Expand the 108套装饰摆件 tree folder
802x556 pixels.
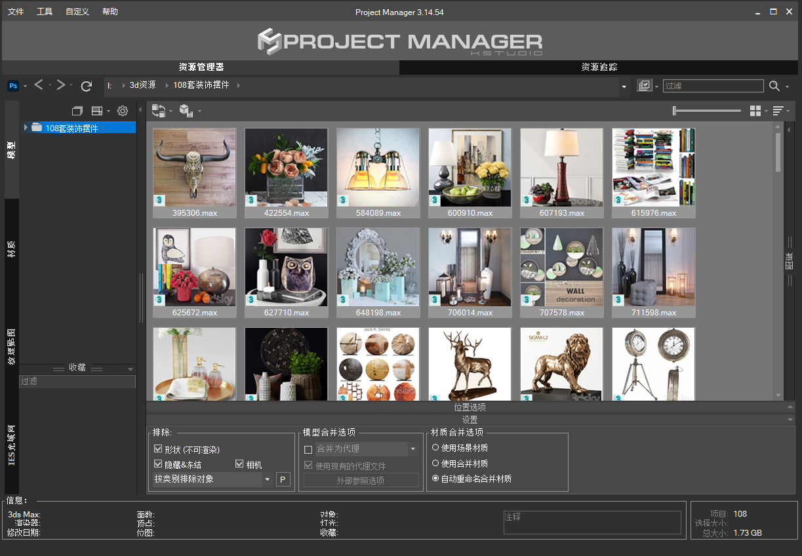click(26, 127)
